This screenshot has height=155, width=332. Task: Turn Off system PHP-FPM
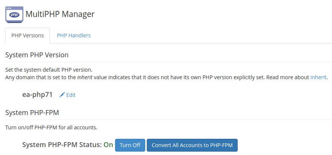click(x=130, y=145)
